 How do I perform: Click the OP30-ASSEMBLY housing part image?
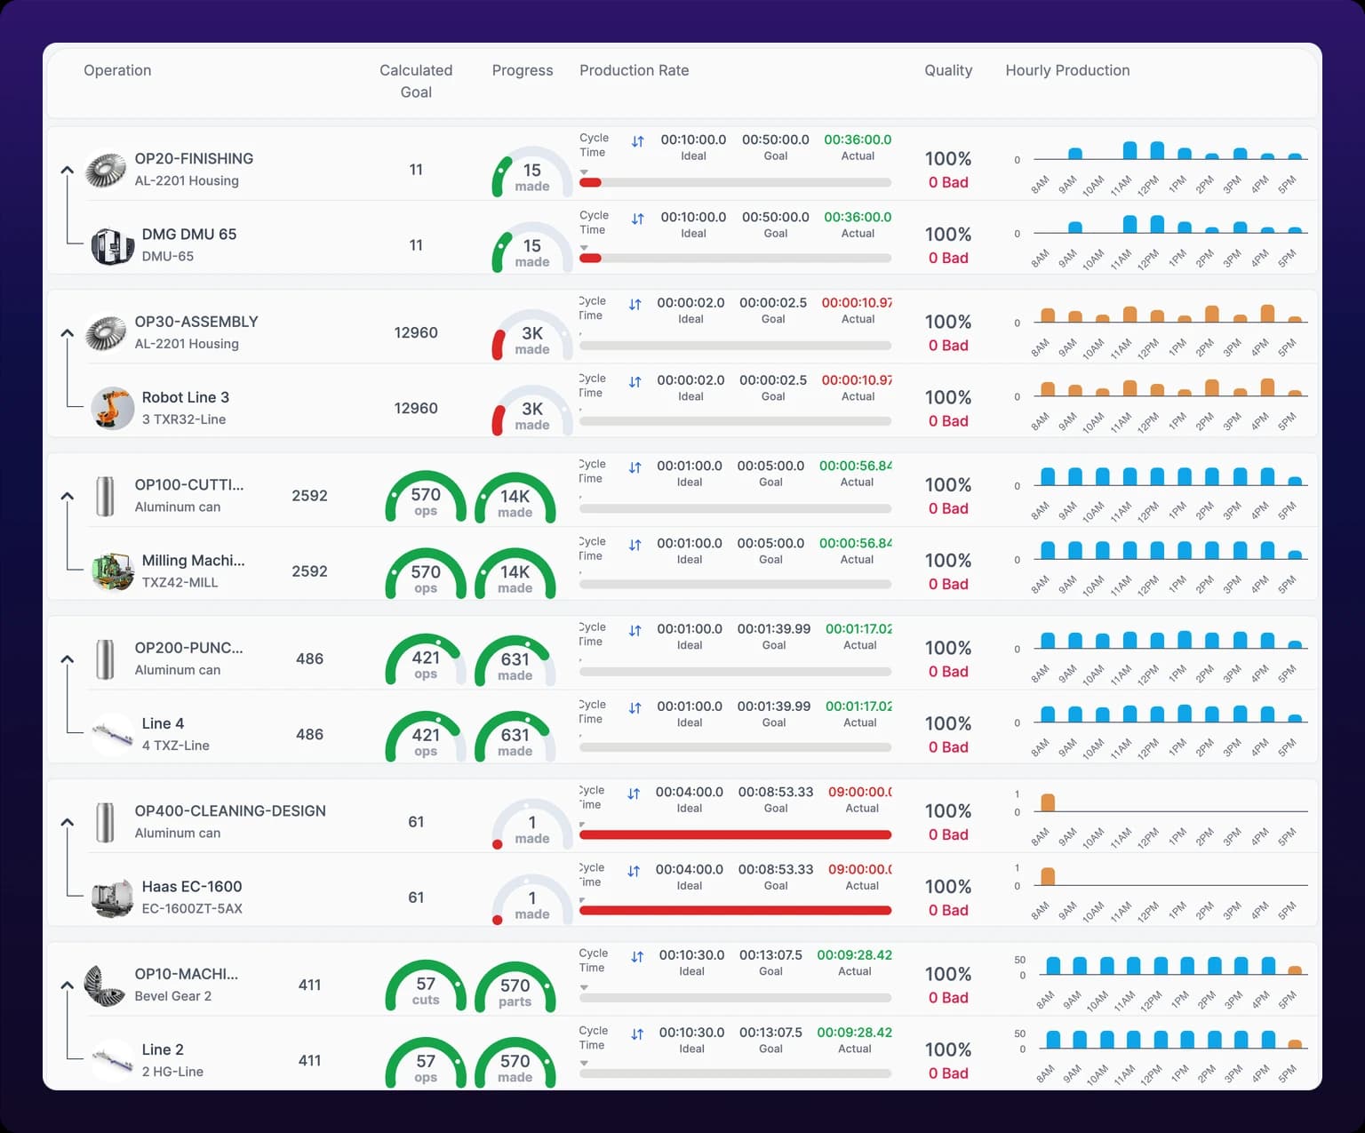click(x=106, y=333)
